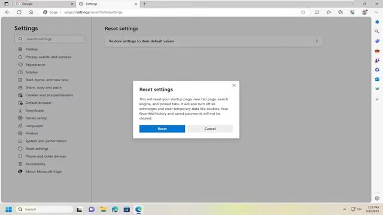Open tab actions menu icon
The width and height of the screenshot is (383, 215).
[7, 4]
